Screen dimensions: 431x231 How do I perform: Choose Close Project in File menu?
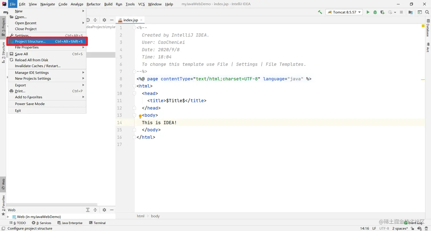click(47, 29)
